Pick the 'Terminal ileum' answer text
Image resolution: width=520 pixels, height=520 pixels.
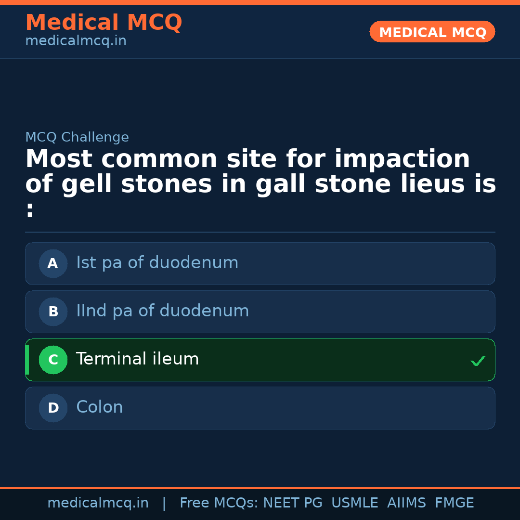click(137, 359)
